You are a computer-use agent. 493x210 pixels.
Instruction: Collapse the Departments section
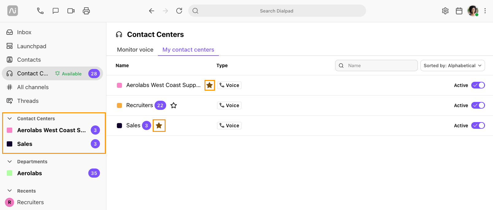click(10, 161)
